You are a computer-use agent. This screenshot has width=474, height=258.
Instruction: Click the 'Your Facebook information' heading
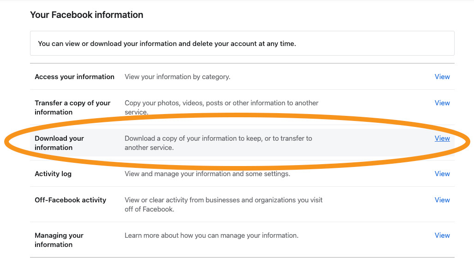[87, 15]
